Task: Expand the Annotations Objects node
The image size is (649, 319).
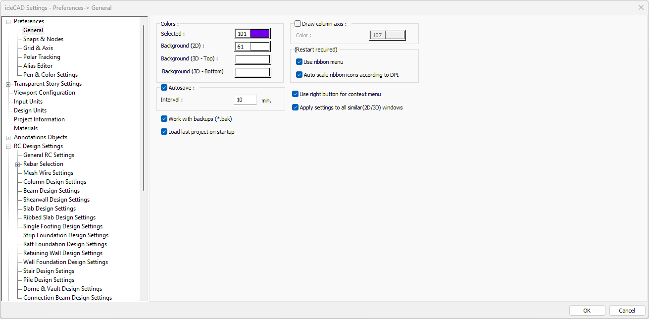Action: click(x=8, y=137)
